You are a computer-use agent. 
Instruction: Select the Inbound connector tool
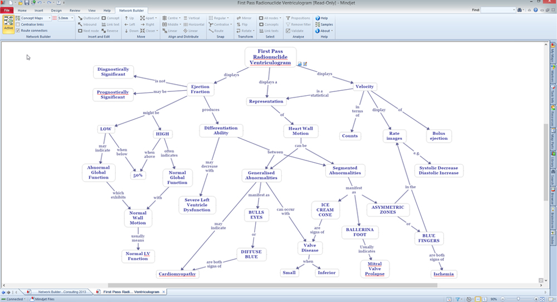click(87, 25)
